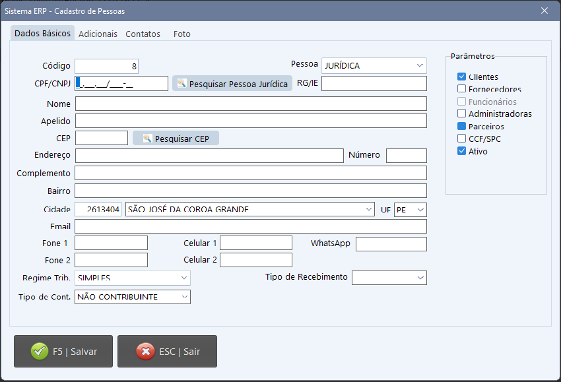Click the magnifier icon on Pesquisar Pessoa Jurídica

point(181,84)
